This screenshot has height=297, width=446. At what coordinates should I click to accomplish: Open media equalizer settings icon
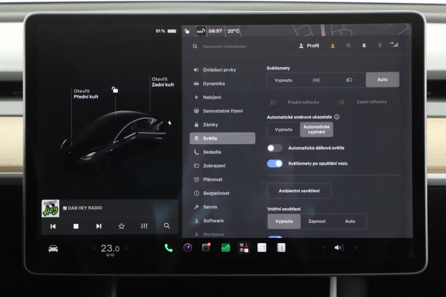point(144,226)
